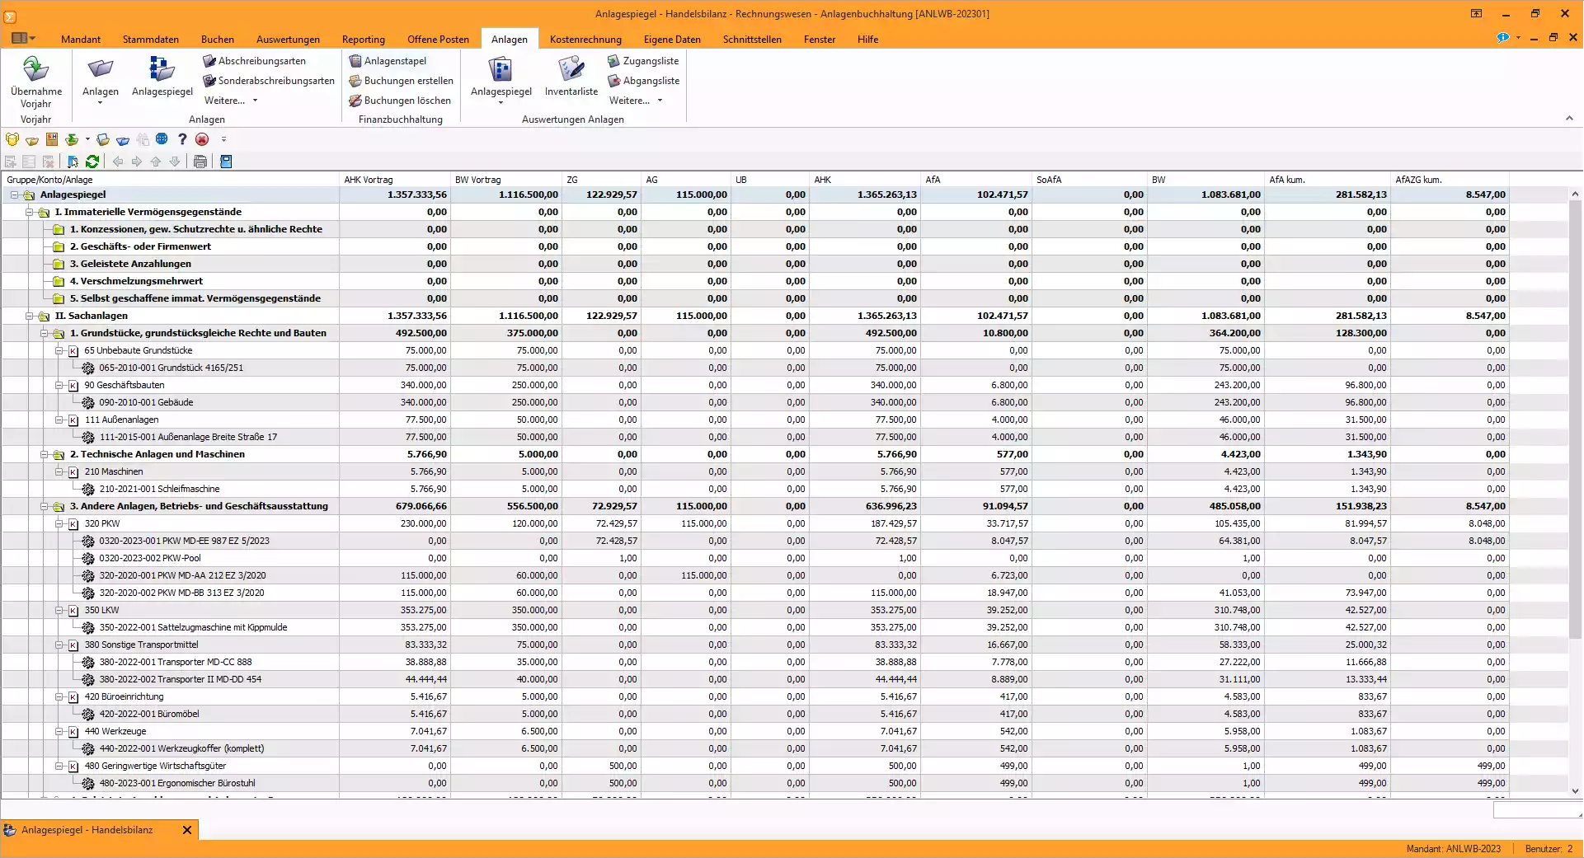
Task: Click the green sigma folder icon
Action: 72,139
